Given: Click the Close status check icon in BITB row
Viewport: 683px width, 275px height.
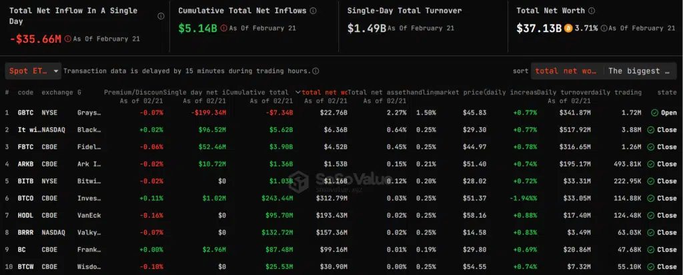Looking at the screenshot, I should [x=651, y=181].
